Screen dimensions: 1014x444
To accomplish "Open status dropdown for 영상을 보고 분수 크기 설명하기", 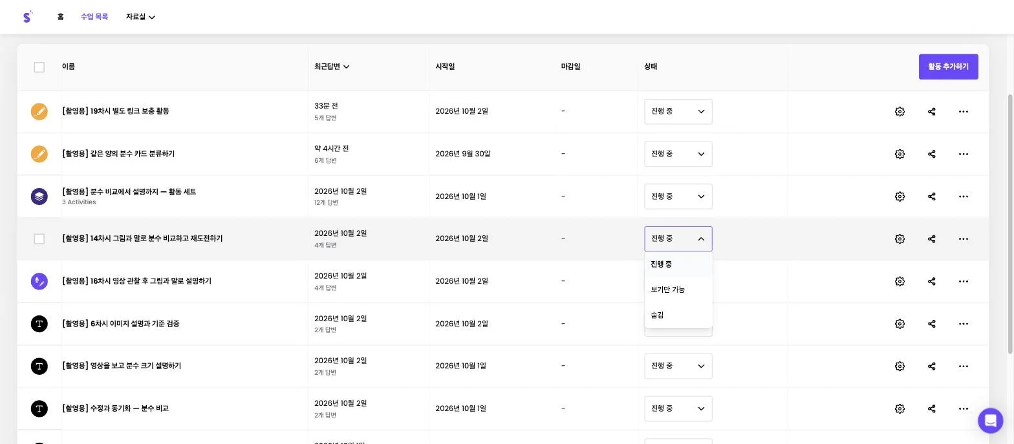I will 678,366.
